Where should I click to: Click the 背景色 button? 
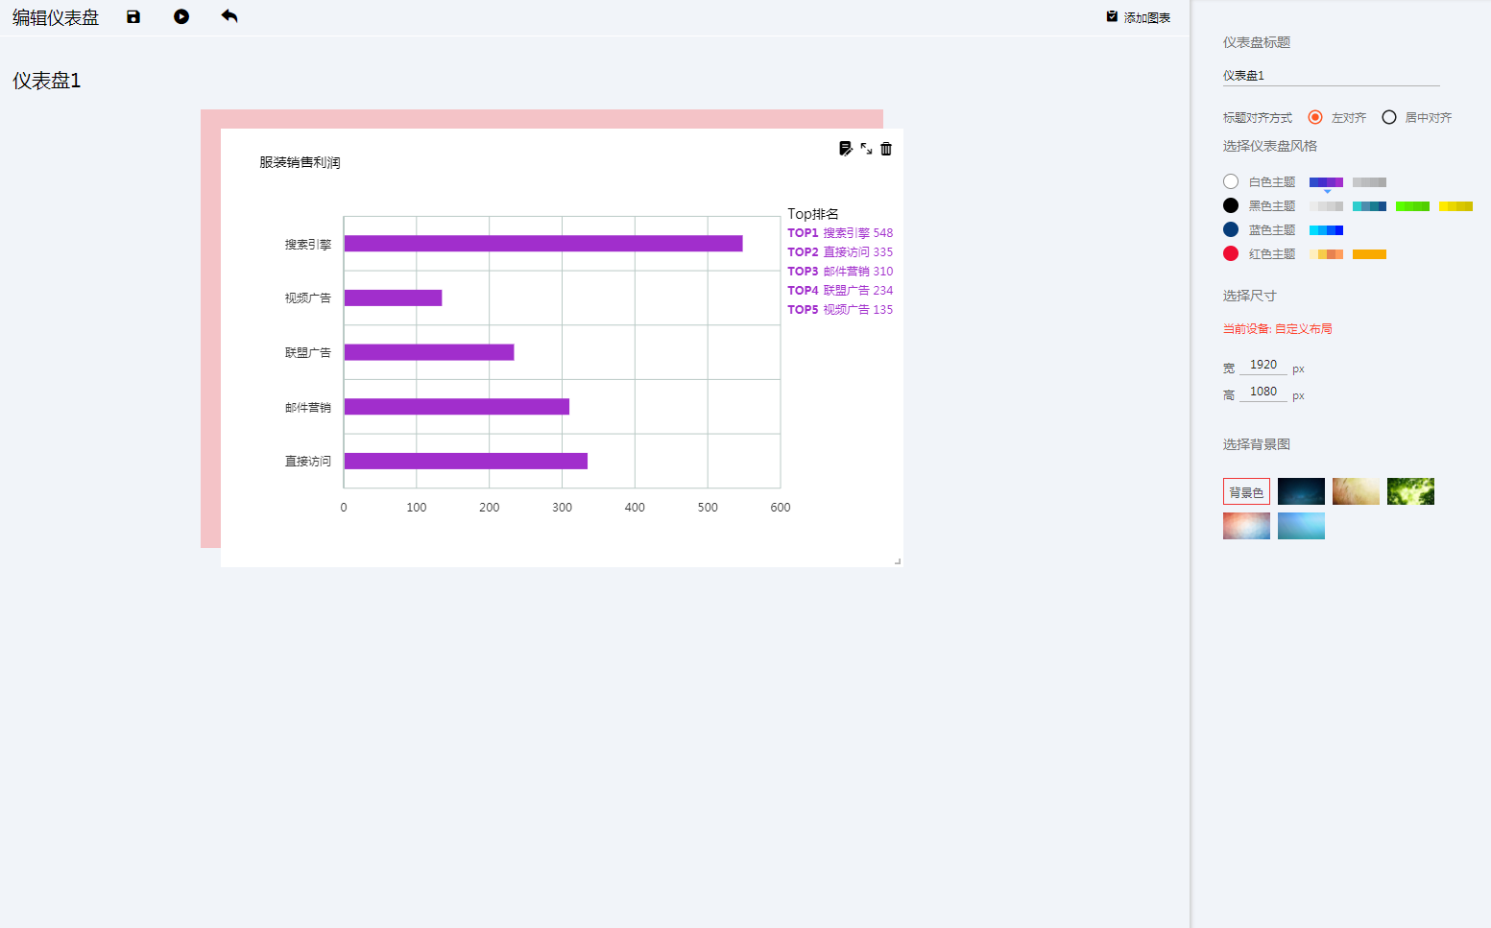coord(1246,492)
